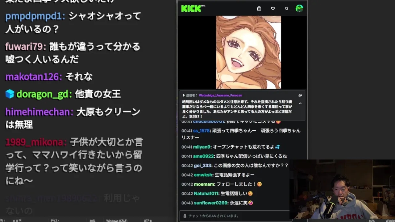Click the lock icon in the chat input
Image resolution: width=395 pixels, height=222 pixels.
[185, 216]
